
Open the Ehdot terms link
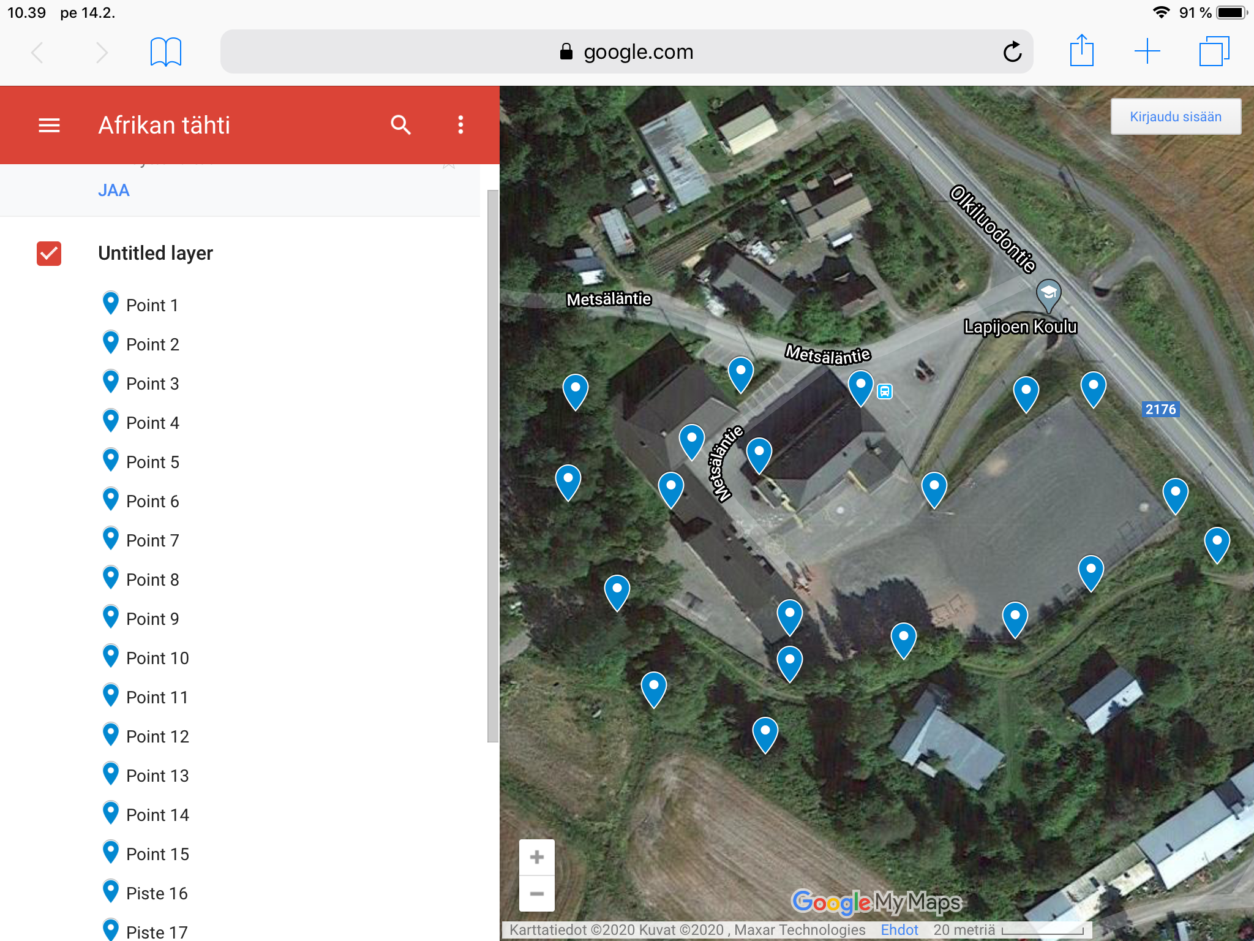899,929
